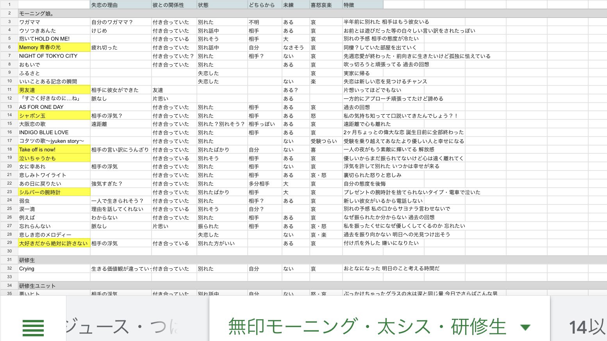This screenshot has height=341, width=607.
Task: Select the 大阪恋の歌 cell
Action: pos(54,124)
